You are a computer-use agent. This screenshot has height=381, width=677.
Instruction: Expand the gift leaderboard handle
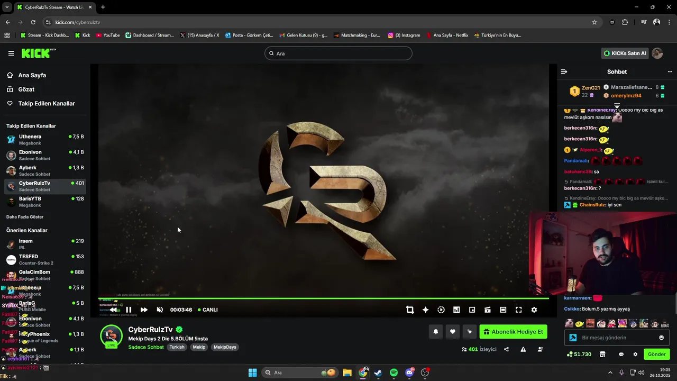point(617,106)
